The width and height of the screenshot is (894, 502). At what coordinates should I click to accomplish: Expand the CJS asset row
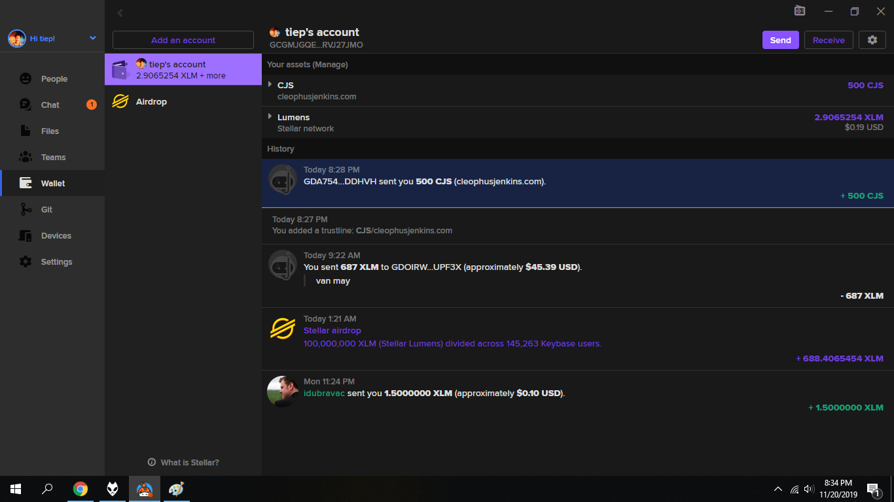tap(270, 84)
